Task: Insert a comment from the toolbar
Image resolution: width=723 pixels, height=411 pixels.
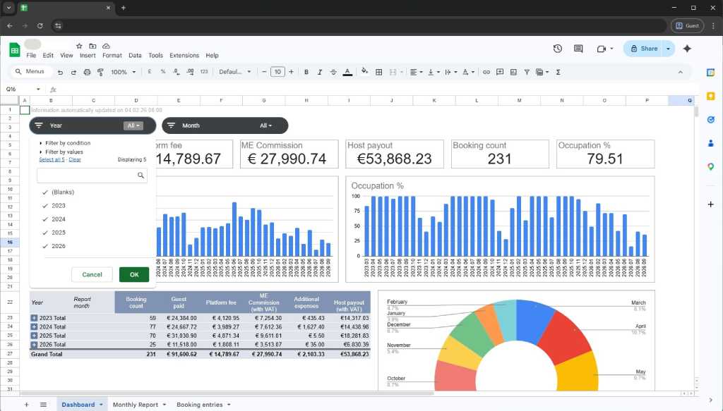Action: [499, 72]
